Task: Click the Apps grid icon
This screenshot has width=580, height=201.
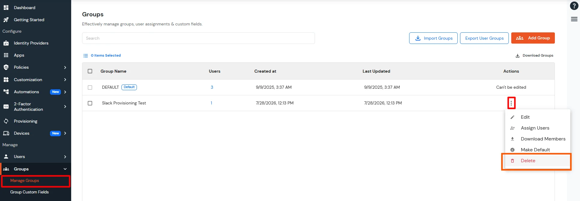Action: click(x=6, y=55)
